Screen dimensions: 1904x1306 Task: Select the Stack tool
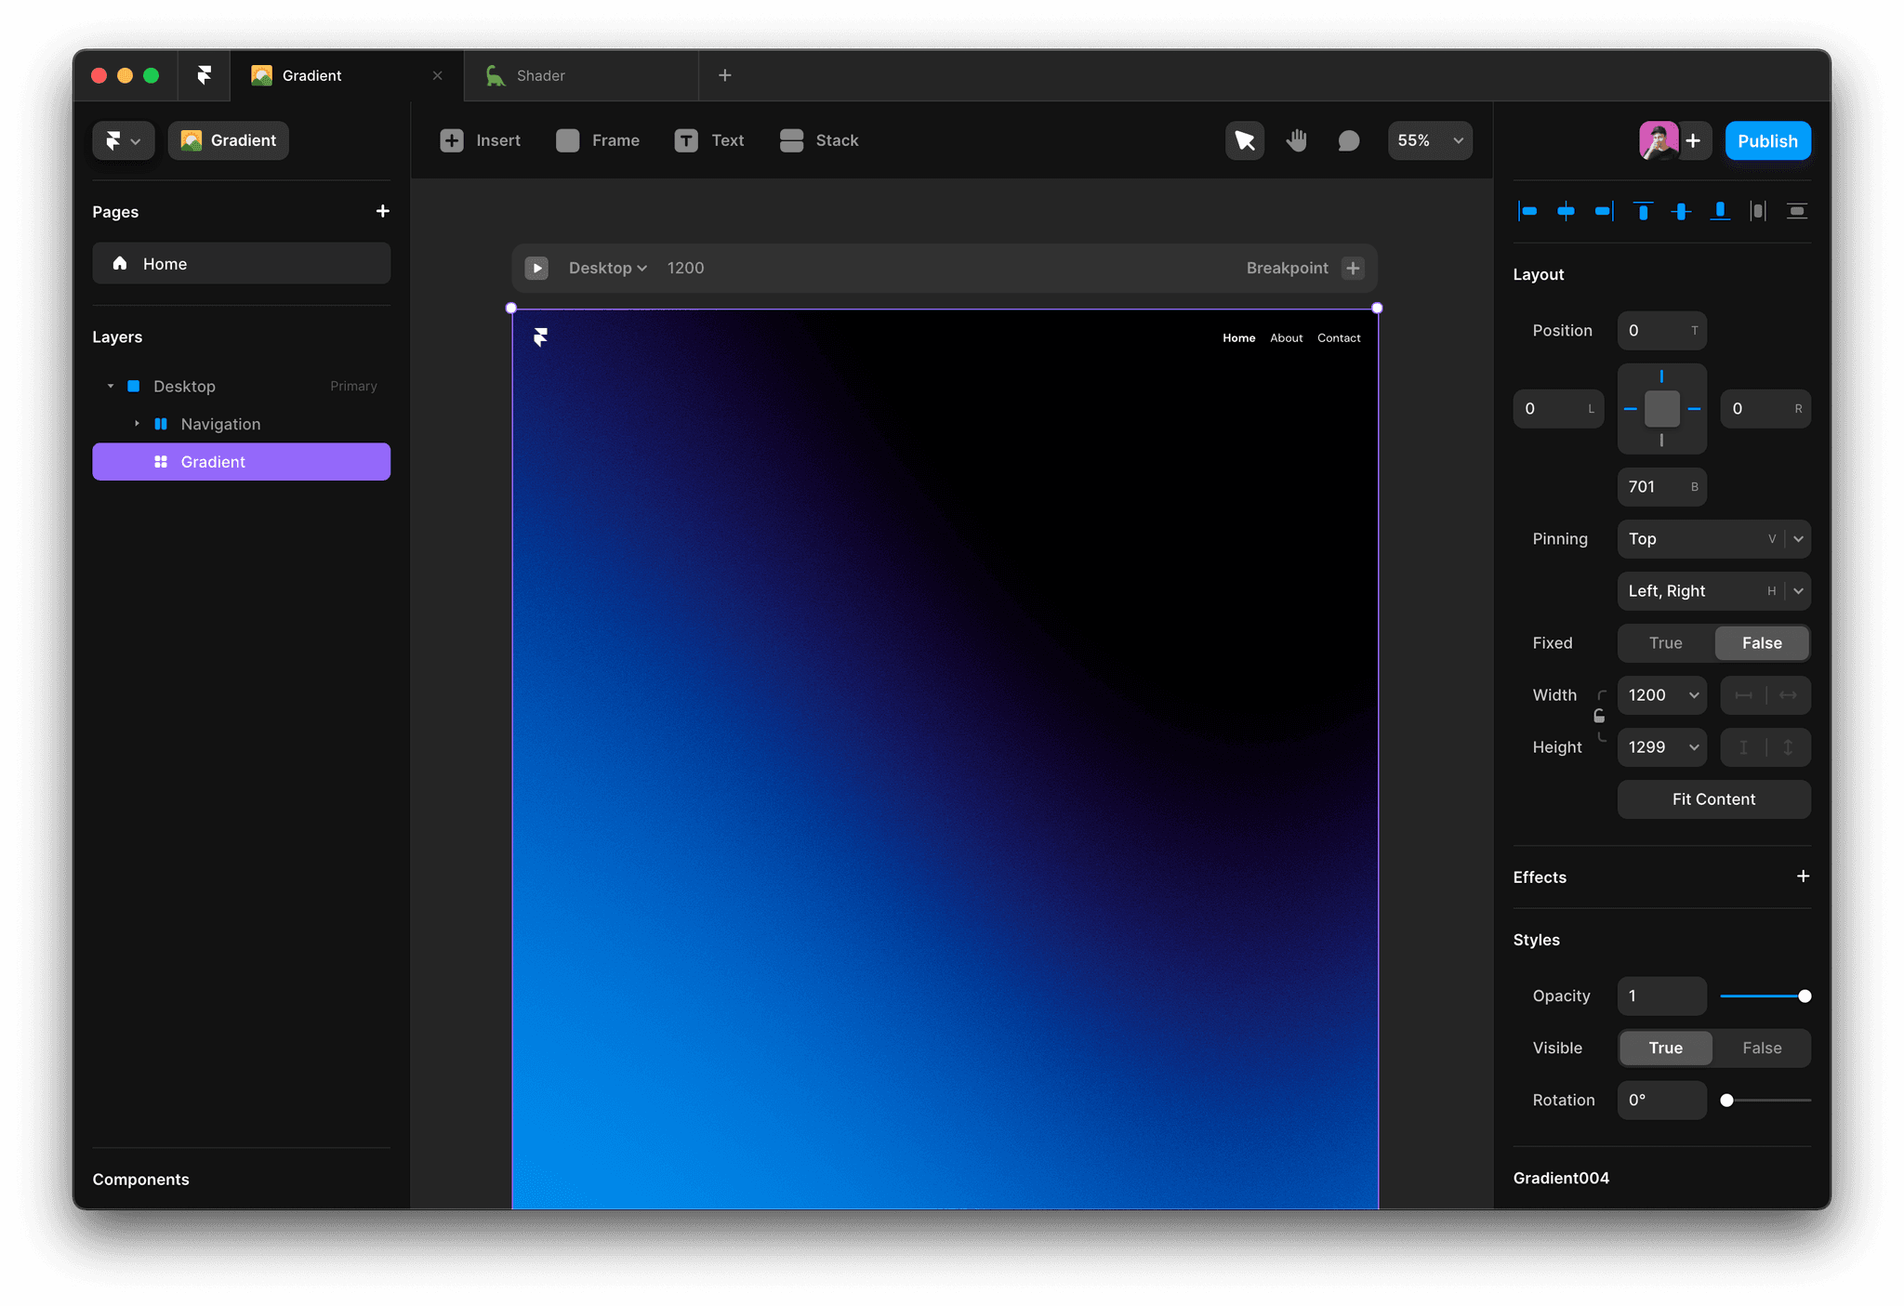pos(819,140)
